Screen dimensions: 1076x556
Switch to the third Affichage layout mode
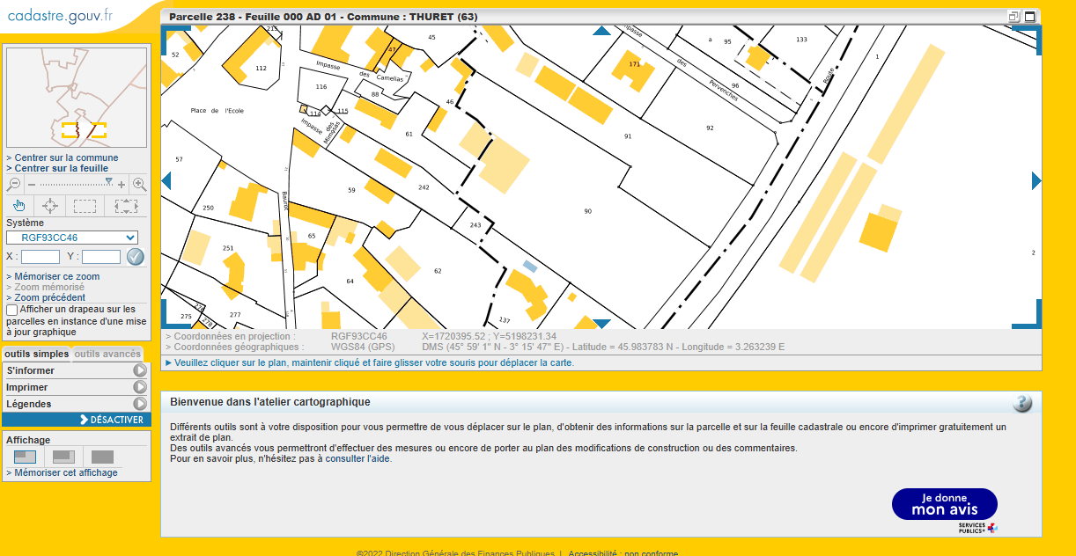[x=102, y=457]
